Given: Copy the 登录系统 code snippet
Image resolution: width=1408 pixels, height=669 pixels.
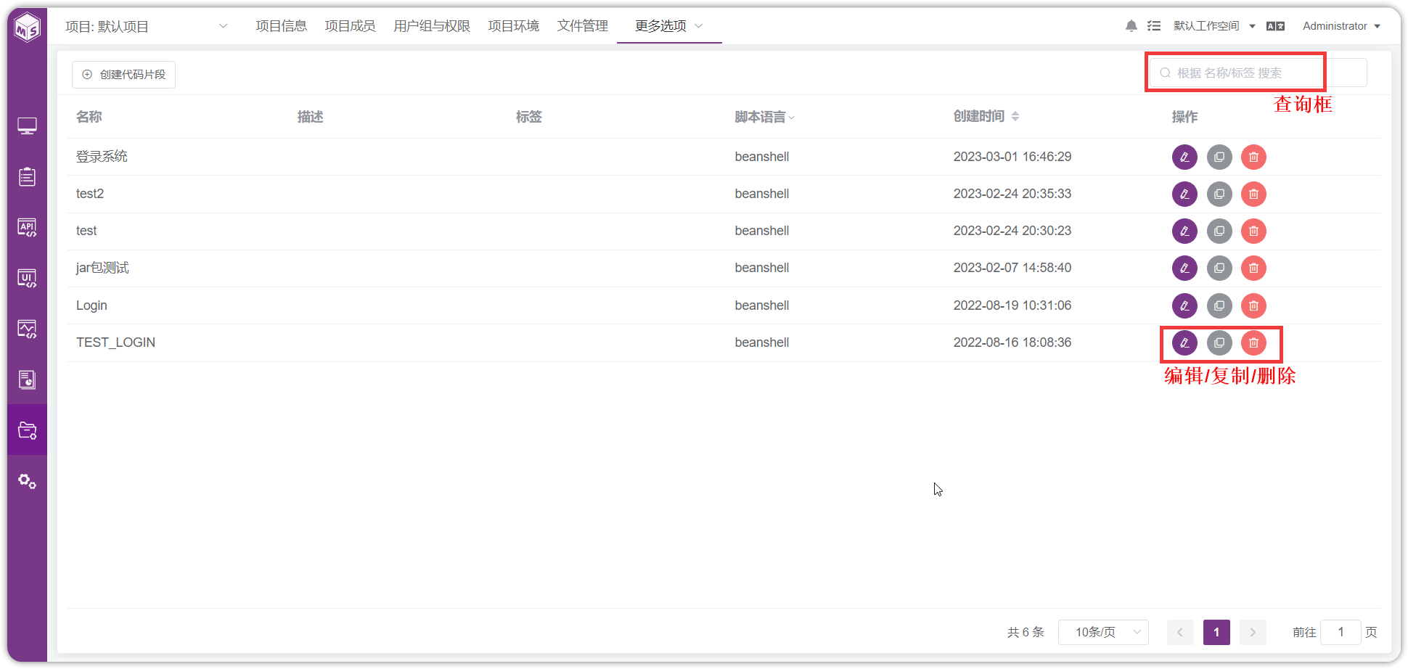Looking at the screenshot, I should click(1219, 157).
